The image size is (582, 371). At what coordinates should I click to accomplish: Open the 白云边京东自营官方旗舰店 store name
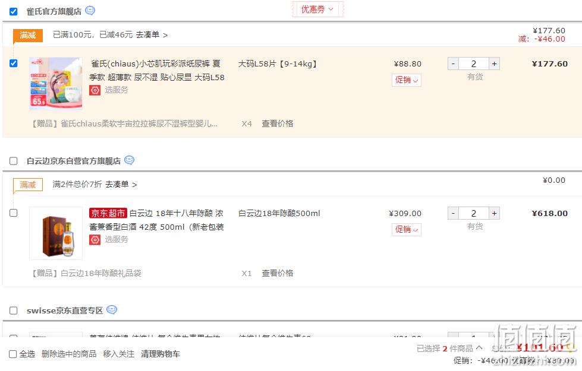click(x=74, y=161)
